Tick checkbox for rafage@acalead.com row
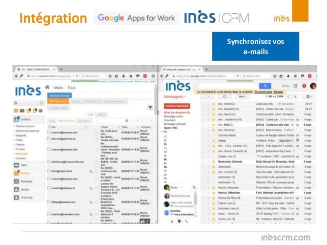The height and width of the screenshot is (245, 327). 49,202
